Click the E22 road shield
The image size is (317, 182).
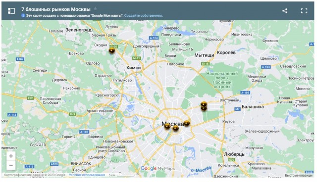click(30, 98)
